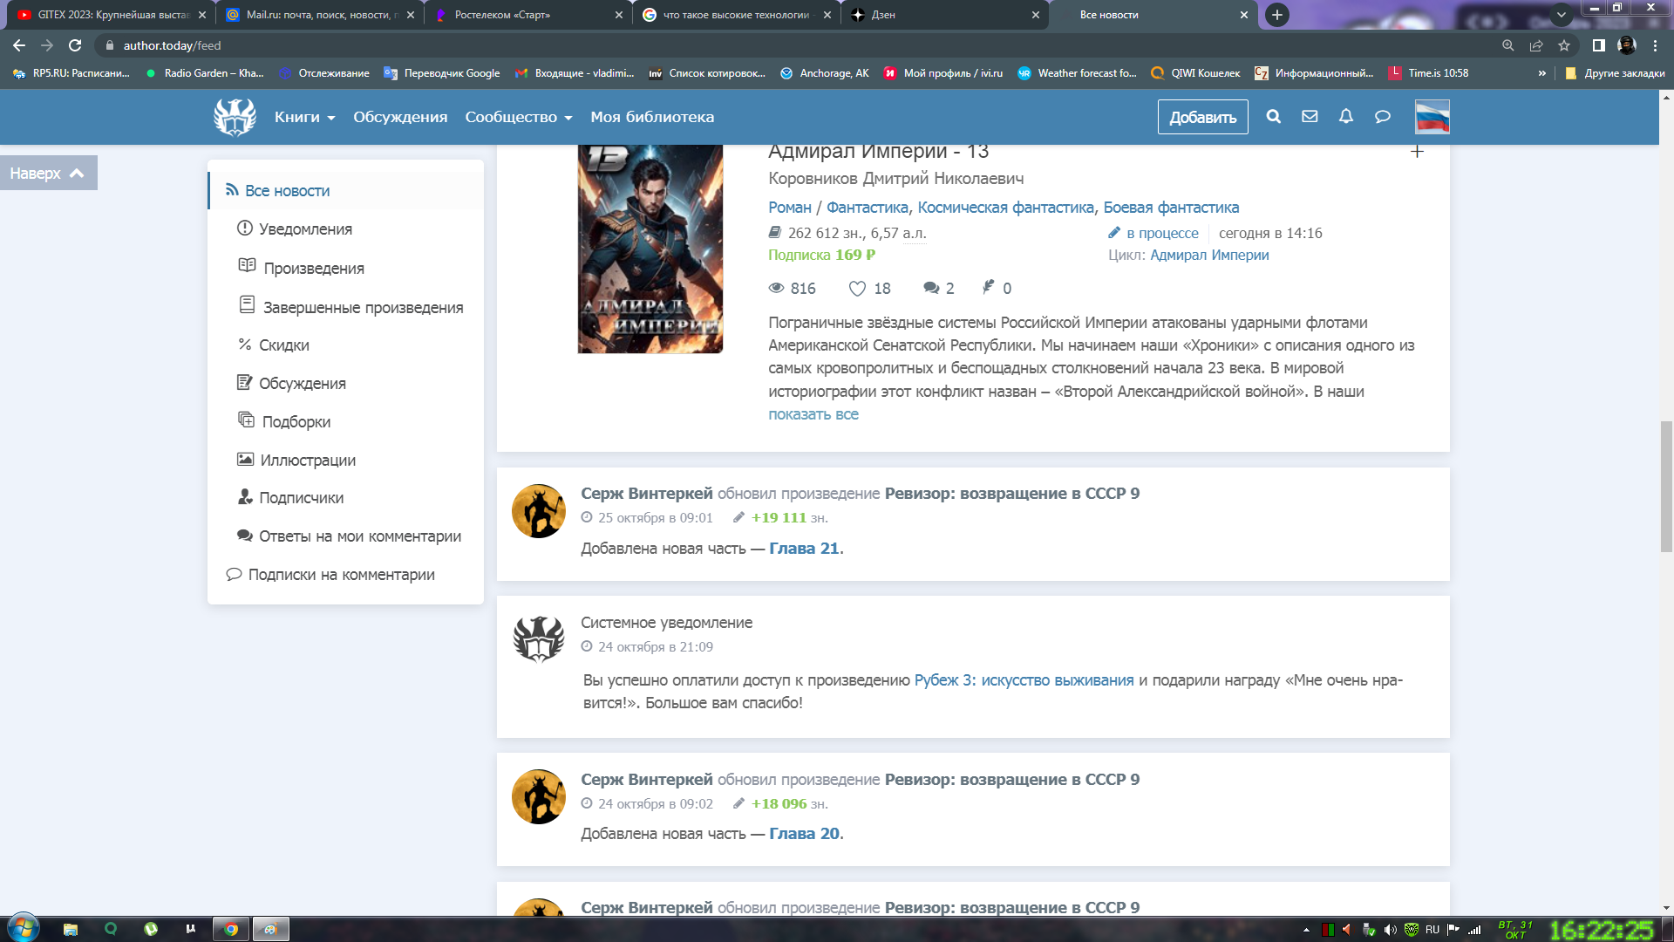The height and width of the screenshot is (942, 1674).
Task: Open the messages envelope icon
Action: [1310, 117]
